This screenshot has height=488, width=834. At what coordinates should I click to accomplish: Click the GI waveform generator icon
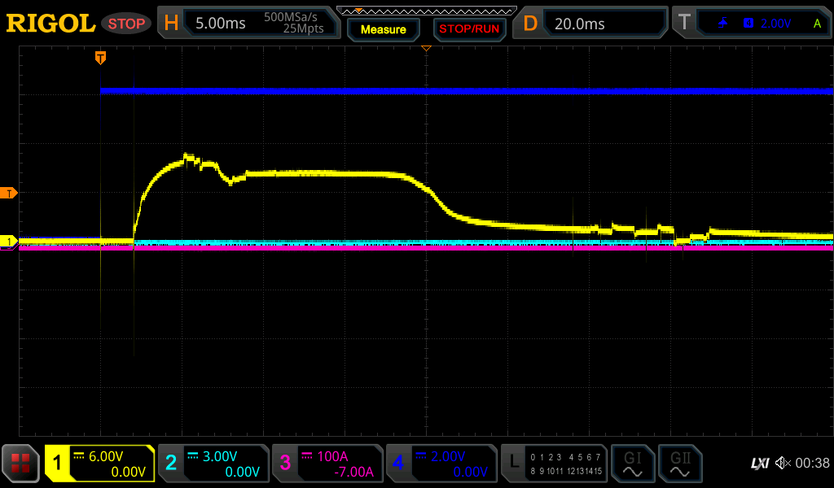[x=632, y=464]
